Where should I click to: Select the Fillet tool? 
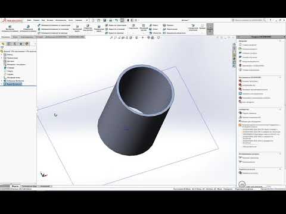pos(133,27)
